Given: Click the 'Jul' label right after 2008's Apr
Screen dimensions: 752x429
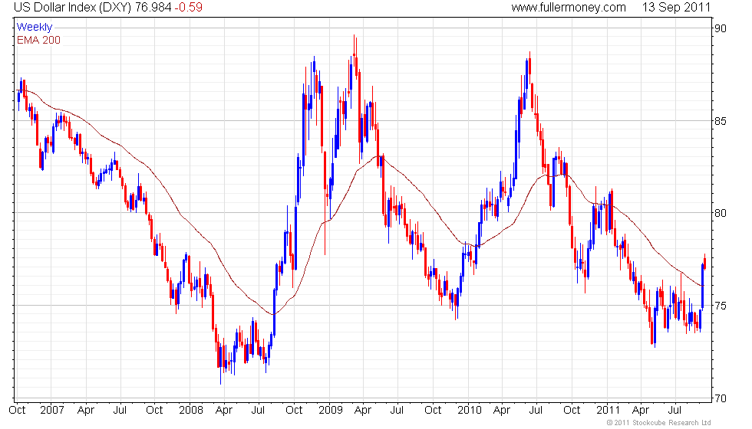Looking at the screenshot, I should (x=258, y=410).
